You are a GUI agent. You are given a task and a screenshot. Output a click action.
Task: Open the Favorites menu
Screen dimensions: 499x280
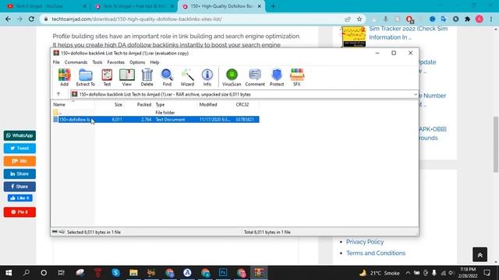click(116, 62)
